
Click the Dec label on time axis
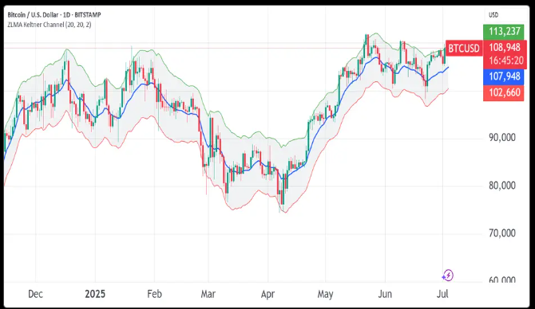35,294
